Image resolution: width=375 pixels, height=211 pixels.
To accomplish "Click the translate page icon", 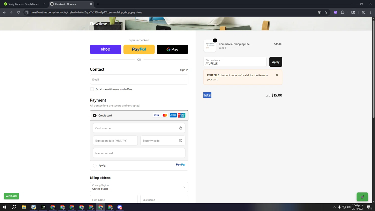I will point(319,12).
